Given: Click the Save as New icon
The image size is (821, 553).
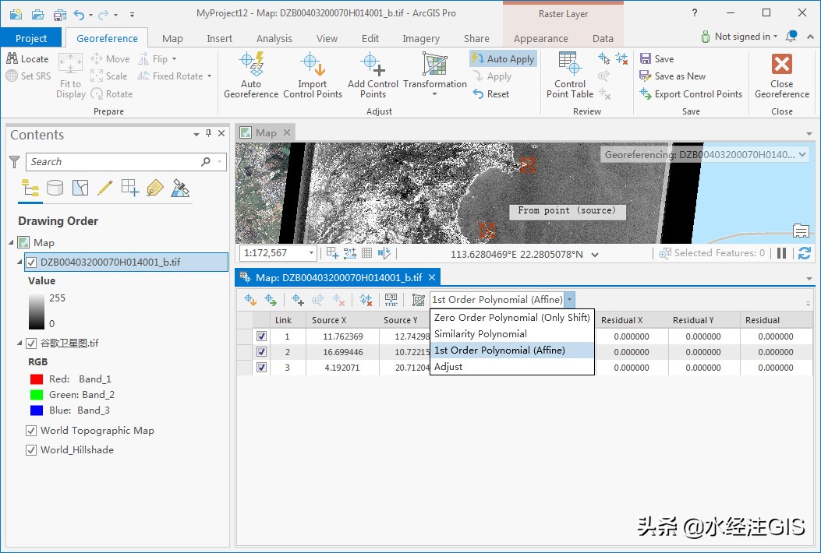Looking at the screenshot, I should [645, 76].
